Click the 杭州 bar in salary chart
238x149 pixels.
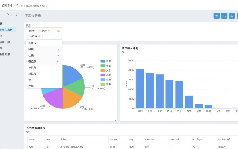tap(169, 94)
